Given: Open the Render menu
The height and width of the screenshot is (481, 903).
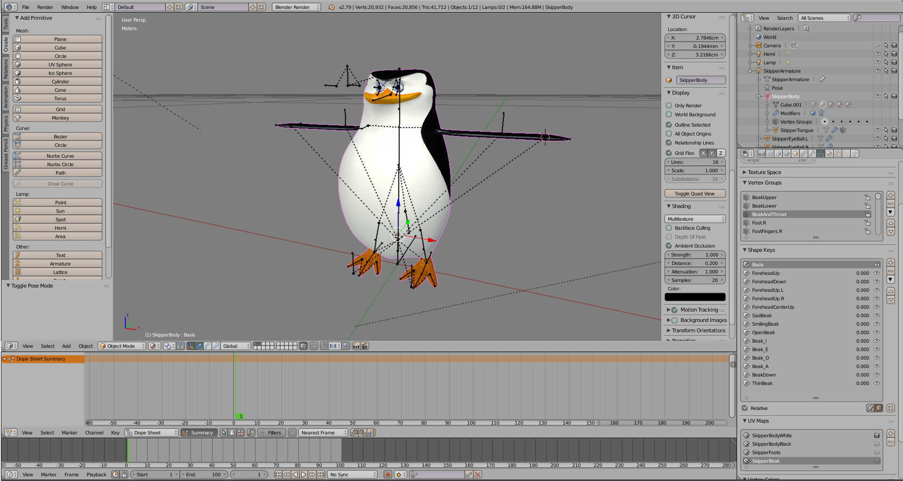Looking at the screenshot, I should pyautogui.click(x=45, y=7).
